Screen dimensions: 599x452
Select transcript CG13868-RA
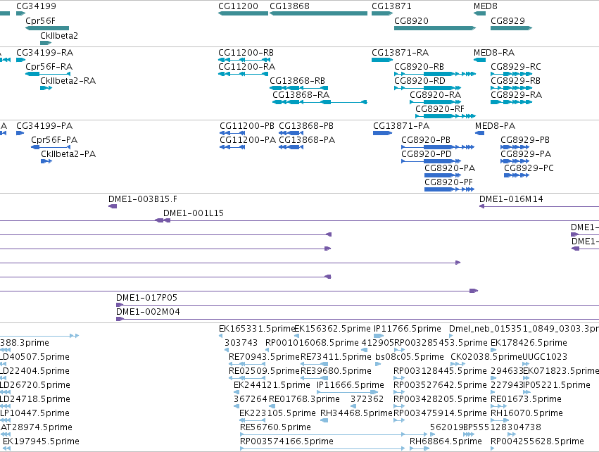pyautogui.click(x=301, y=95)
